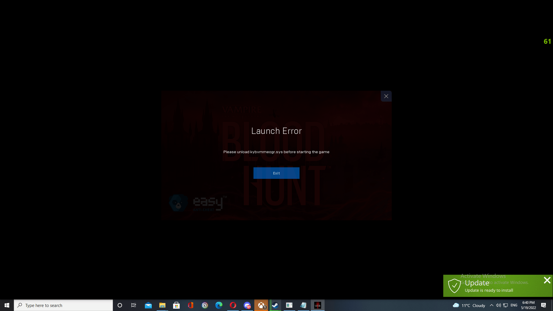Viewport: 553px width, 311px height.
Task: Launch the Mail app from taskbar
Action: pyautogui.click(x=148, y=305)
